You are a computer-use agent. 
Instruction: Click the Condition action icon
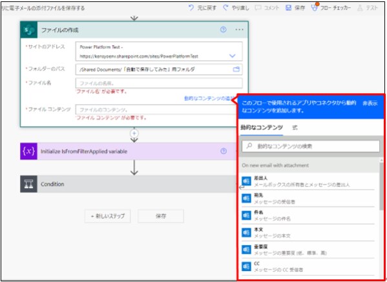click(28, 184)
